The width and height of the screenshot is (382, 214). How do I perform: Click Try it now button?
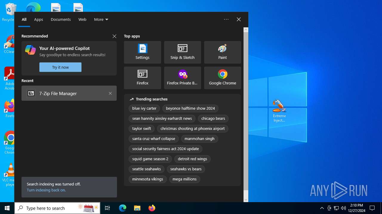click(60, 67)
